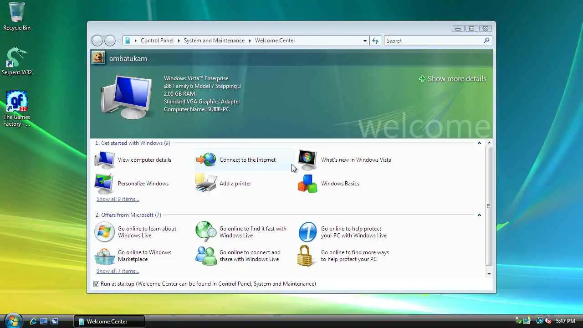Click the green checkmark tray icon
Viewport: 583px width, 328px height.
[519, 321]
